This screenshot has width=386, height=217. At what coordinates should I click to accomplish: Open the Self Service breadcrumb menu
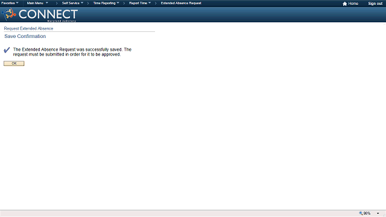72,3
